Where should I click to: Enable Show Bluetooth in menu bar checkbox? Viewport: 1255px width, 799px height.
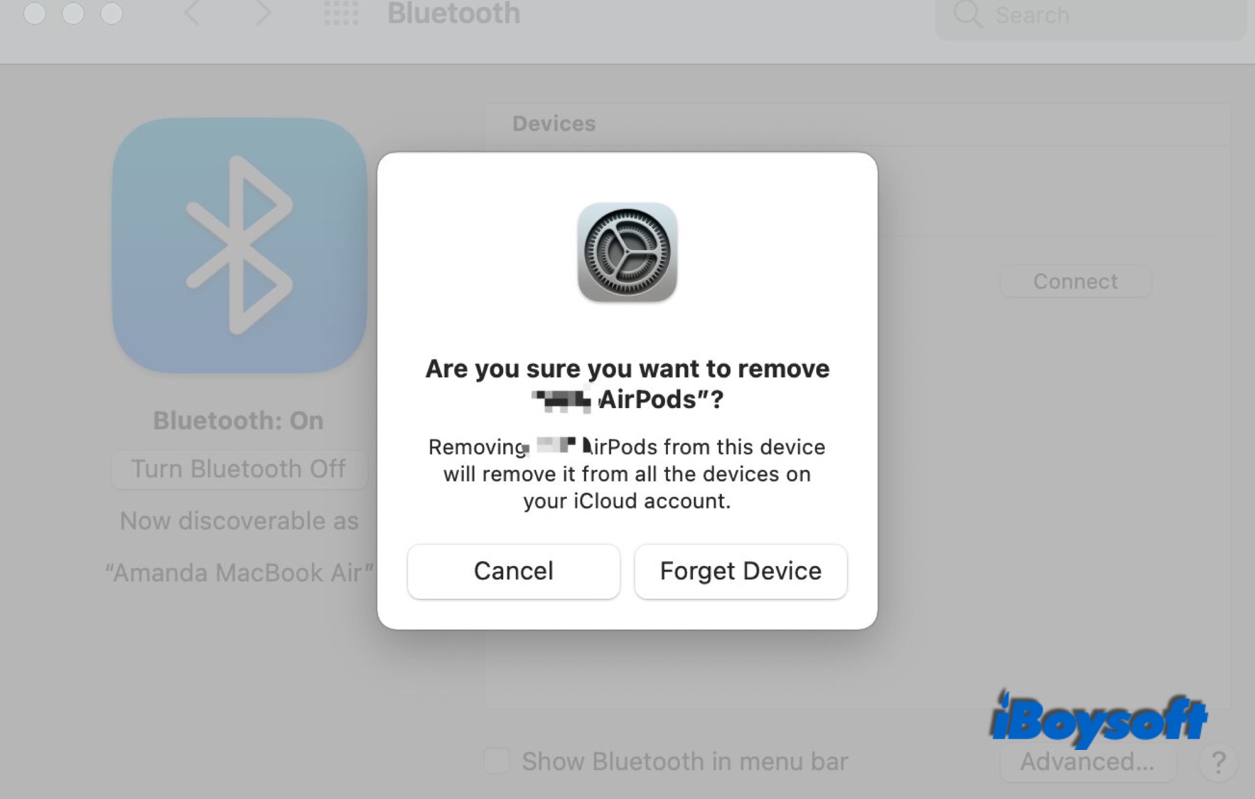496,761
